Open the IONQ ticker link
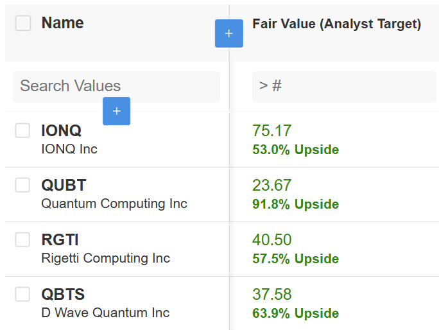 point(61,131)
